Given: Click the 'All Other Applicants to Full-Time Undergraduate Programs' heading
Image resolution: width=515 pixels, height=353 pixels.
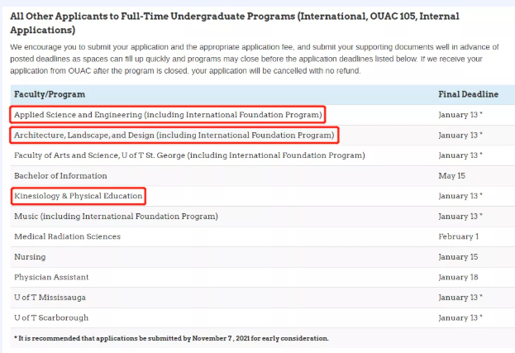Looking at the screenshot, I should point(235,22).
